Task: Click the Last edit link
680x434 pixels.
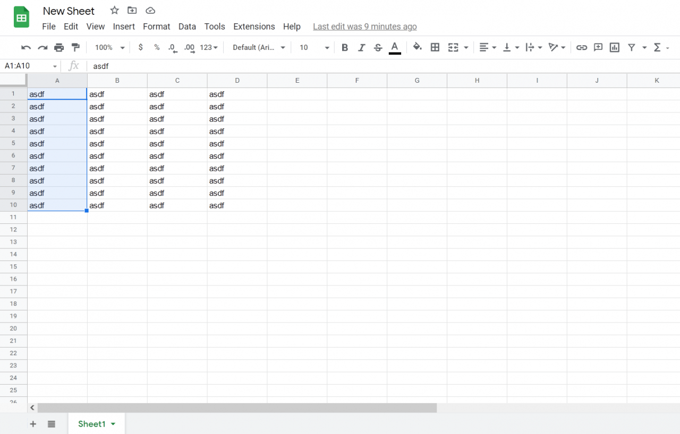Action: (x=364, y=26)
